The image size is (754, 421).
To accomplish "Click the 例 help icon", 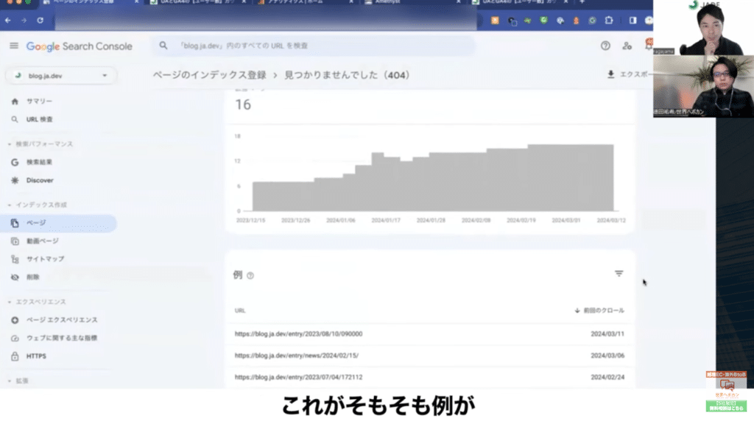I will 250,275.
